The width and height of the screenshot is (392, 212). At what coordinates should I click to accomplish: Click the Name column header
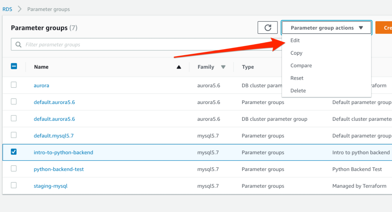click(x=41, y=67)
